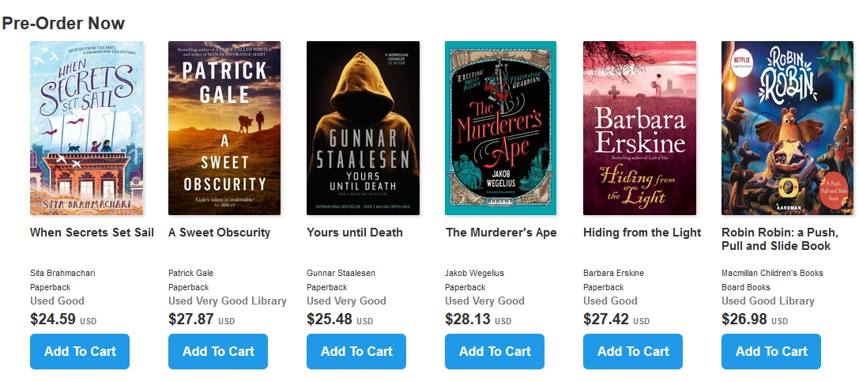Viewport: 859px width, 382px height.
Task: Open the Hiding from the Light title
Action: (642, 233)
